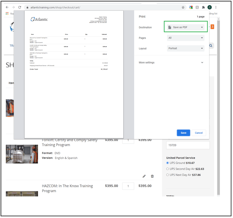Cancel the print dialog
Screen dimensions: 233x218
click(x=199, y=133)
